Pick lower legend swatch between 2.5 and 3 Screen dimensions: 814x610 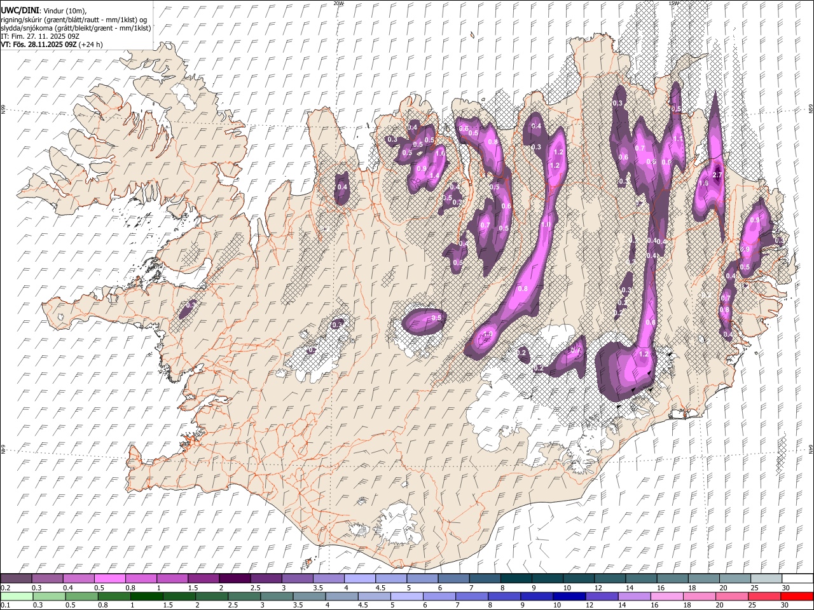pyautogui.click(x=244, y=597)
